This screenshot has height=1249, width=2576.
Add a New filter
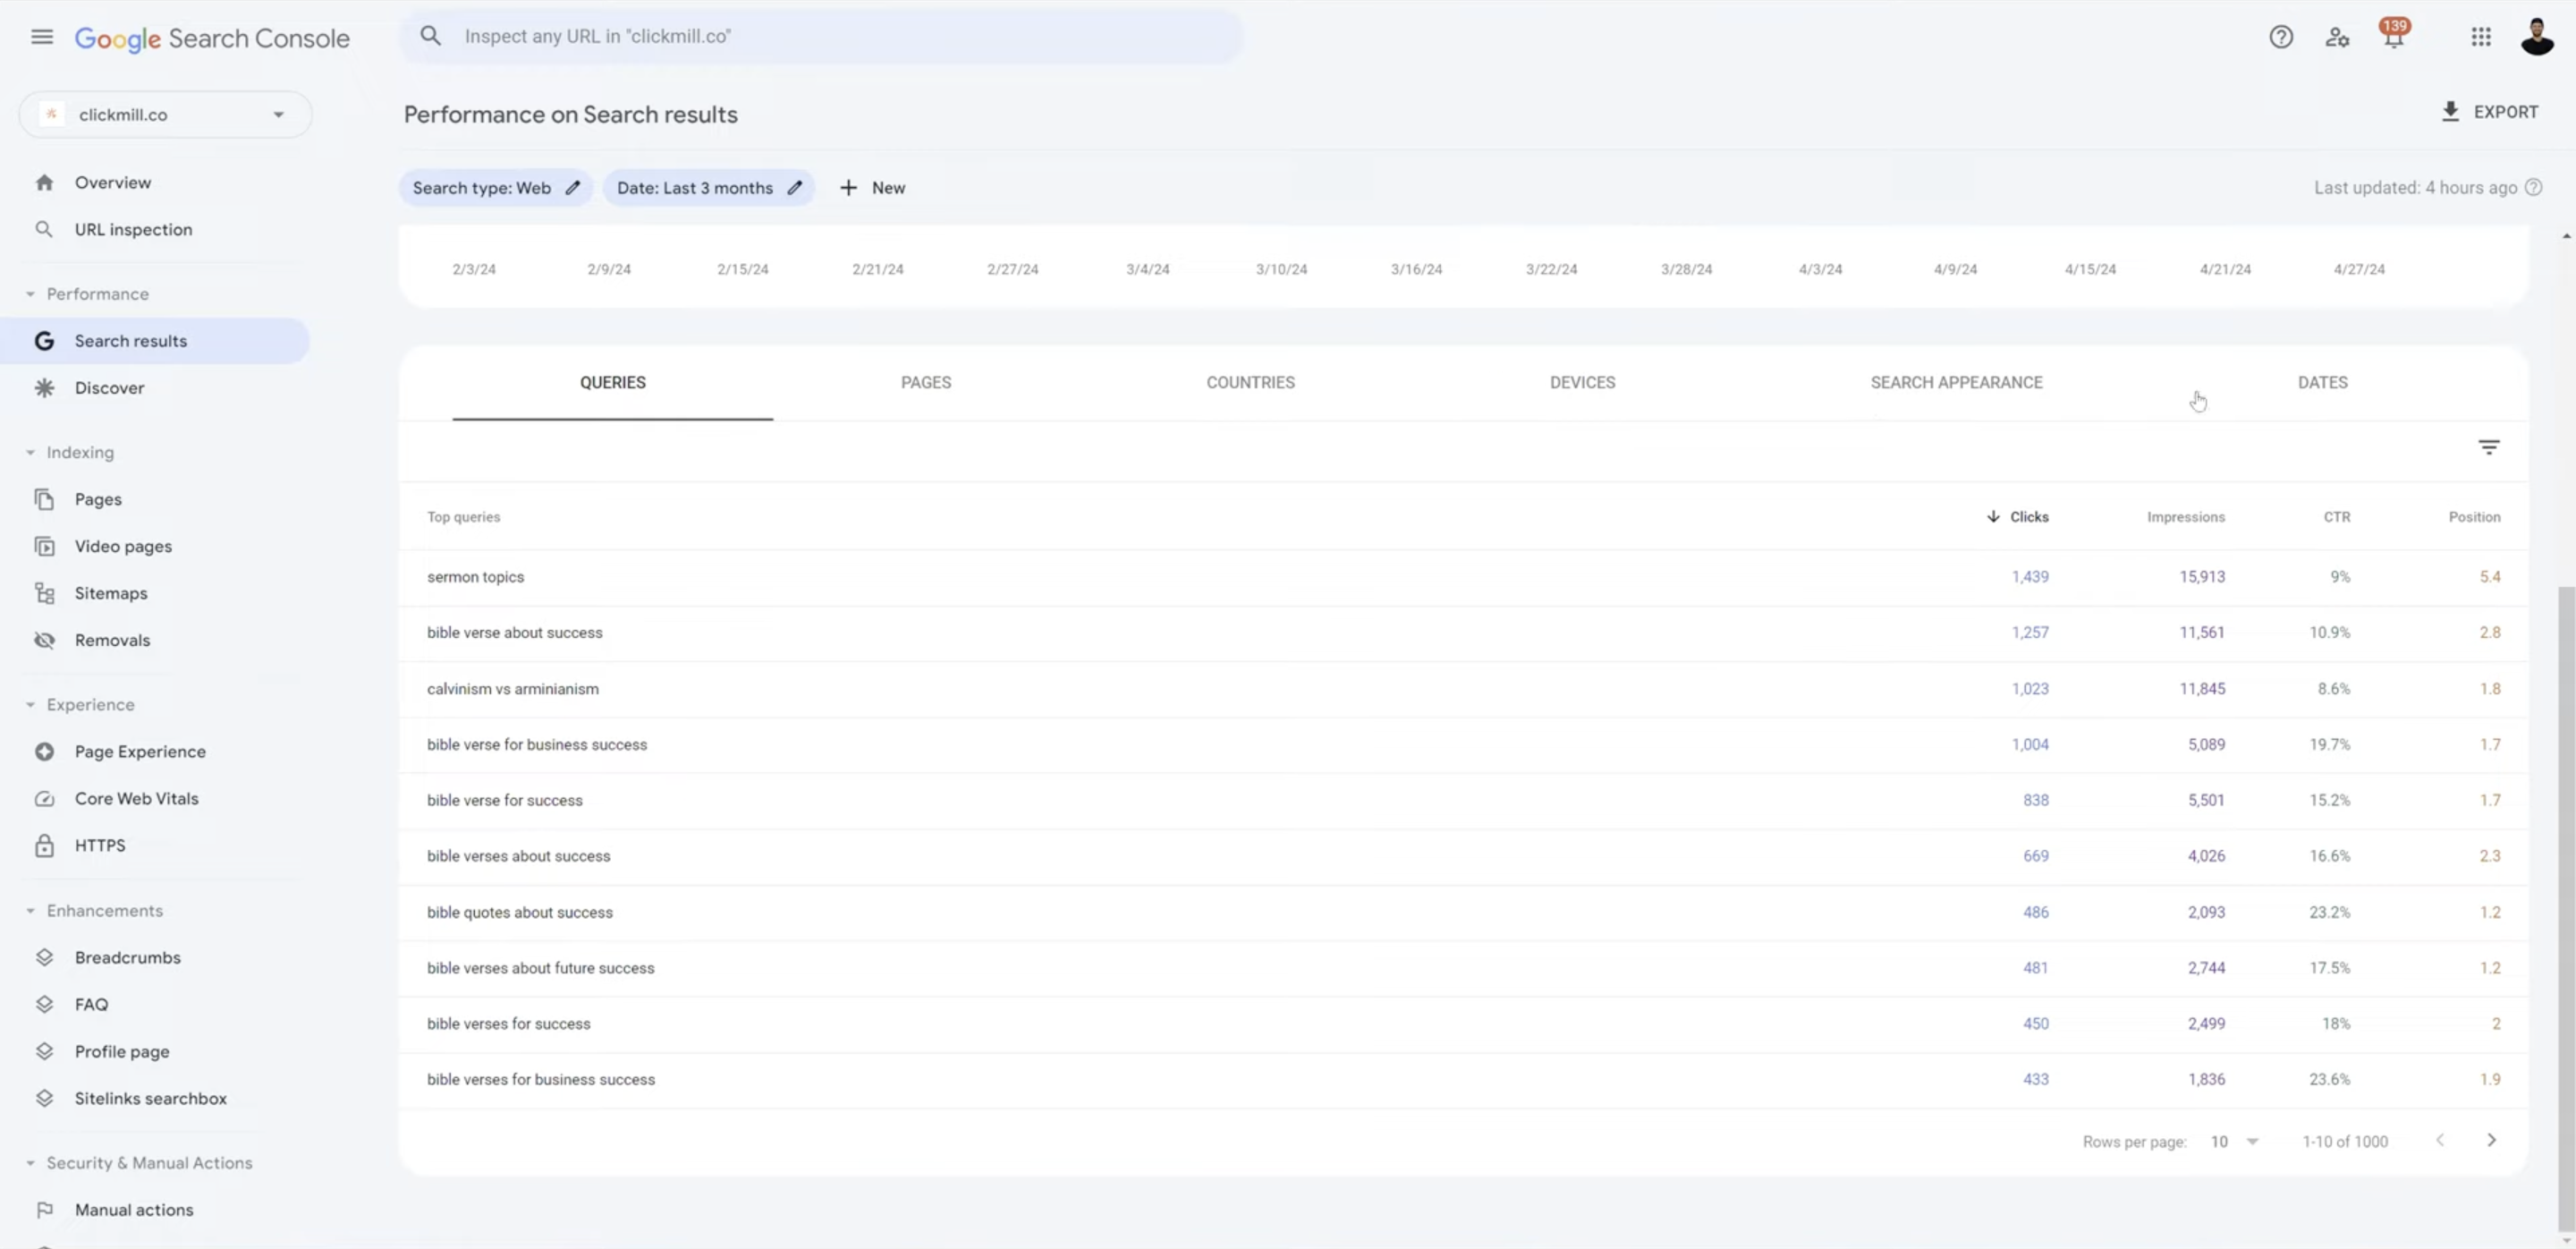click(872, 188)
